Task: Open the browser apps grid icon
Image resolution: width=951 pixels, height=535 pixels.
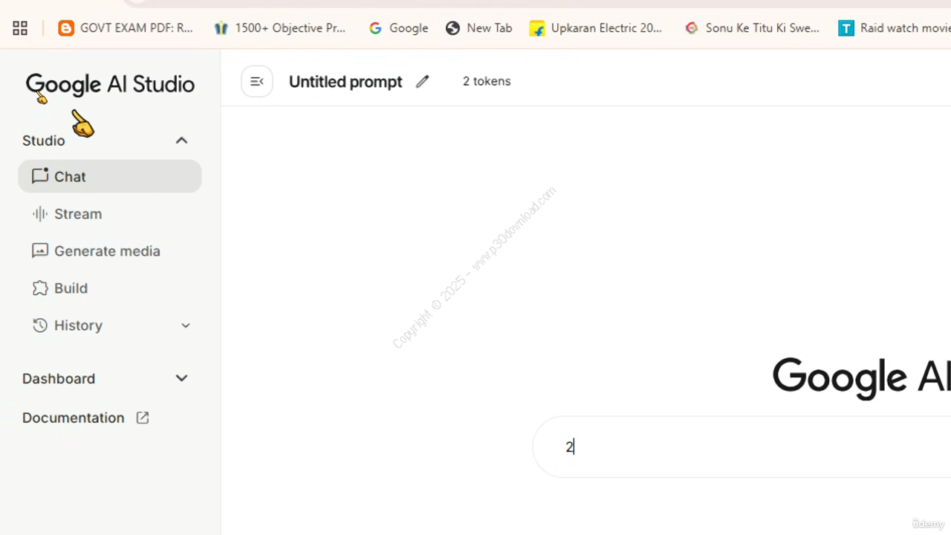Action: [x=20, y=28]
